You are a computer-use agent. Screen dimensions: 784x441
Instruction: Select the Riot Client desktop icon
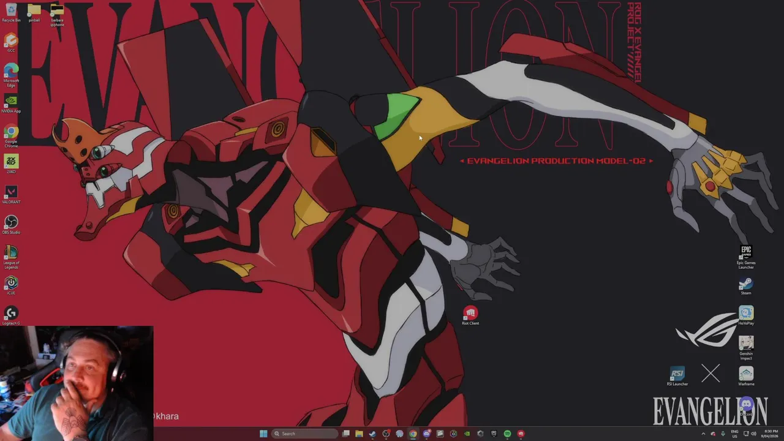470,315
